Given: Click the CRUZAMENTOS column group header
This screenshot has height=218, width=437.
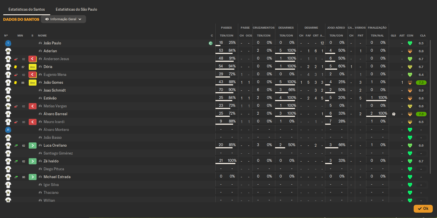Looking at the screenshot, I should tap(264, 28).
